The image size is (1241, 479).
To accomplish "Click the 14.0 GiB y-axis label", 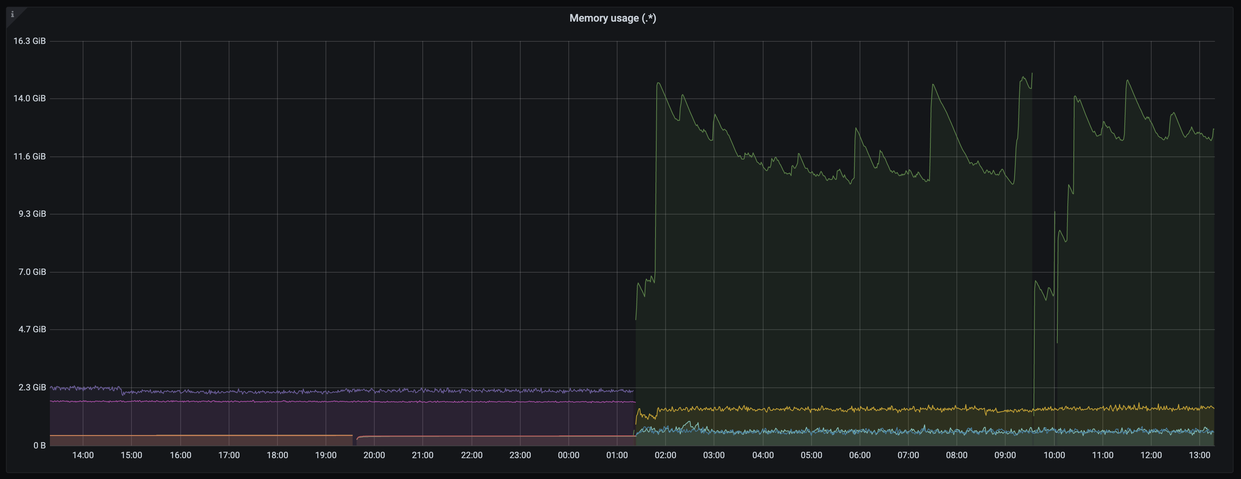I will [x=29, y=98].
